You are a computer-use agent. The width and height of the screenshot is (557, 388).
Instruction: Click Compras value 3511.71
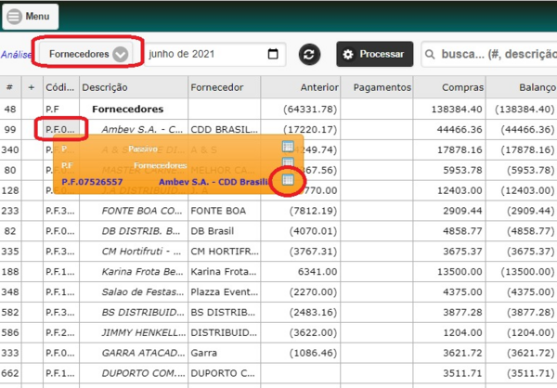click(462, 373)
